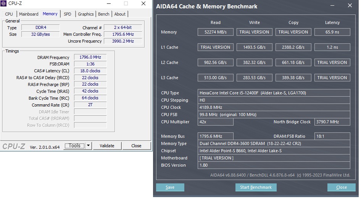Click the CPU Clock 4189.8 MHz field
Screen dimensions: 361x199
(274, 107)
